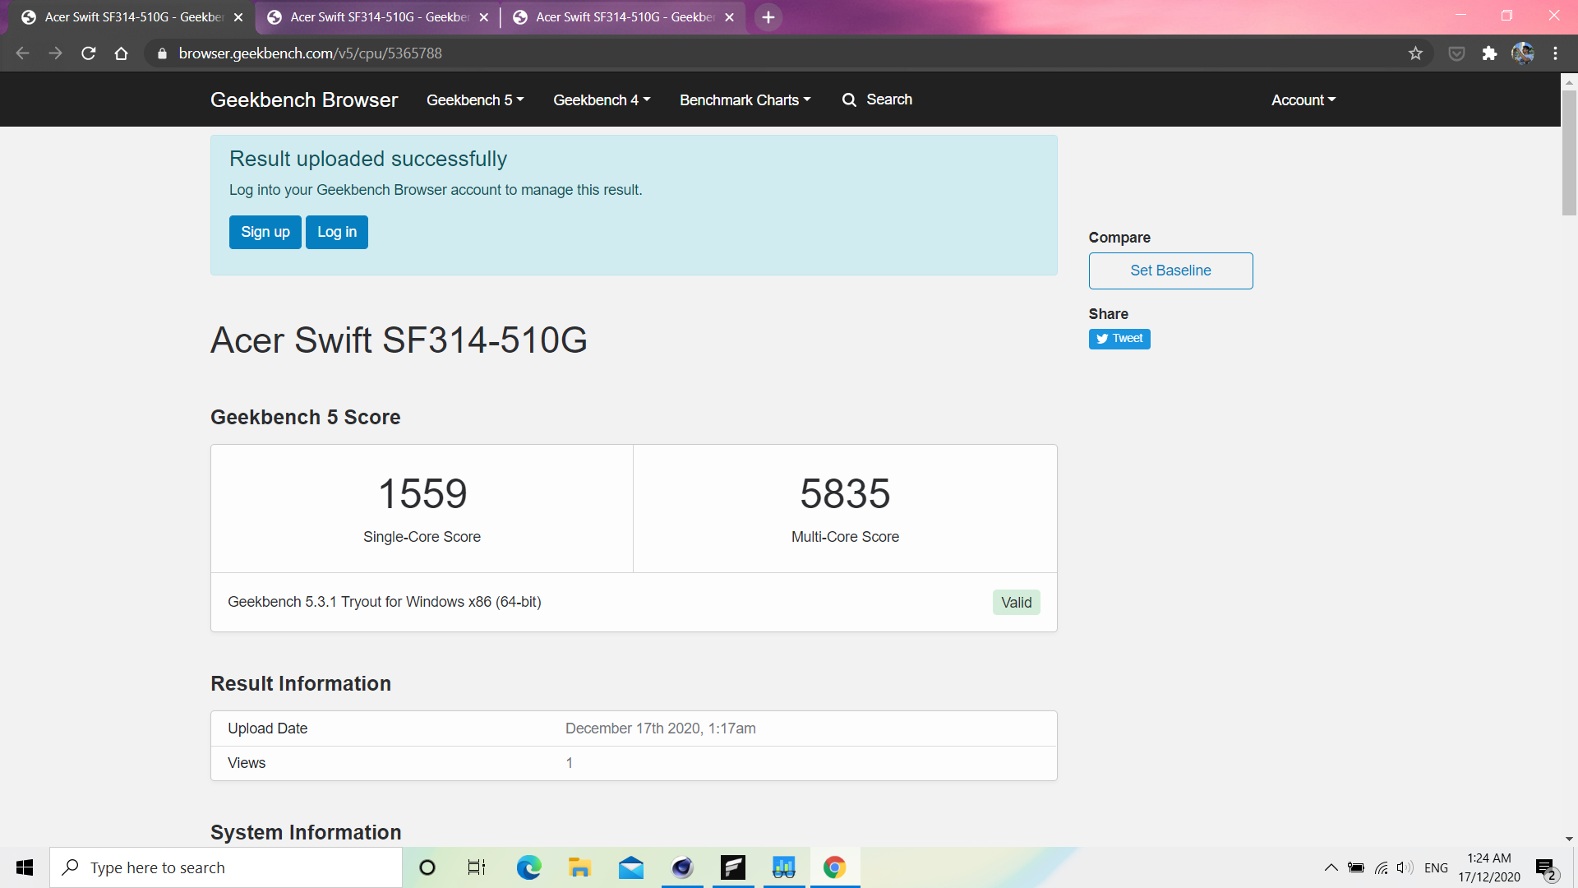Open a new browser tab
Screen dimensions: 1578x888
[768, 17]
